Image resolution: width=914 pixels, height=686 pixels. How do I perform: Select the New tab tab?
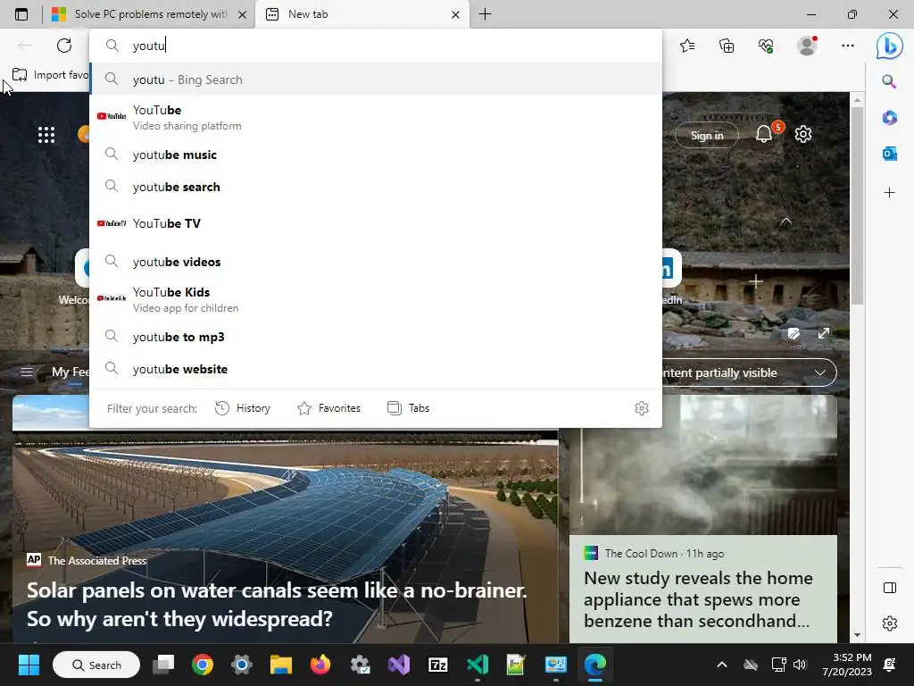pos(361,14)
